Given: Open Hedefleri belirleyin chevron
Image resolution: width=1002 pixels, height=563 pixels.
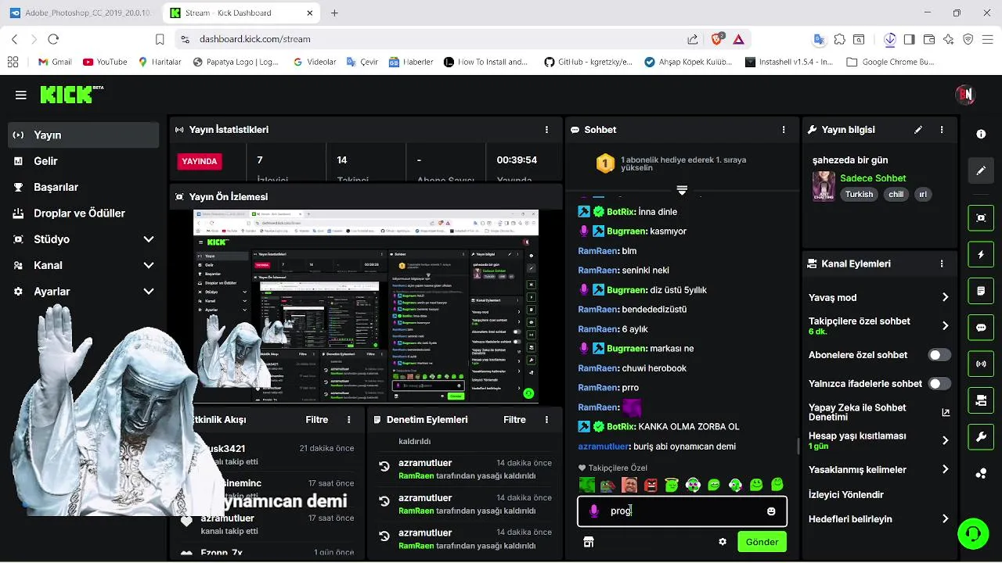Looking at the screenshot, I should (x=945, y=519).
